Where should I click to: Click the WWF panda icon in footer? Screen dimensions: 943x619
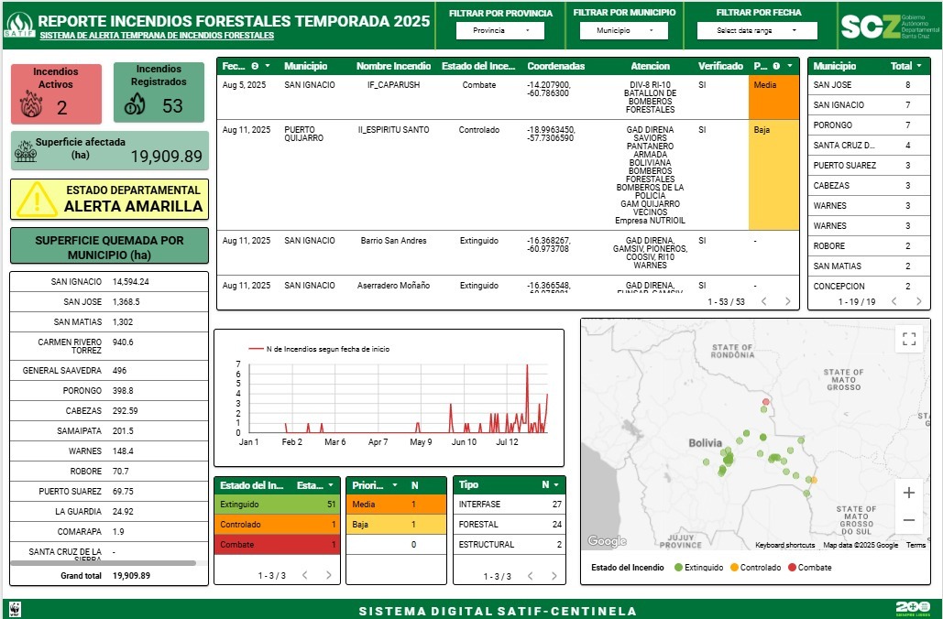click(x=15, y=608)
